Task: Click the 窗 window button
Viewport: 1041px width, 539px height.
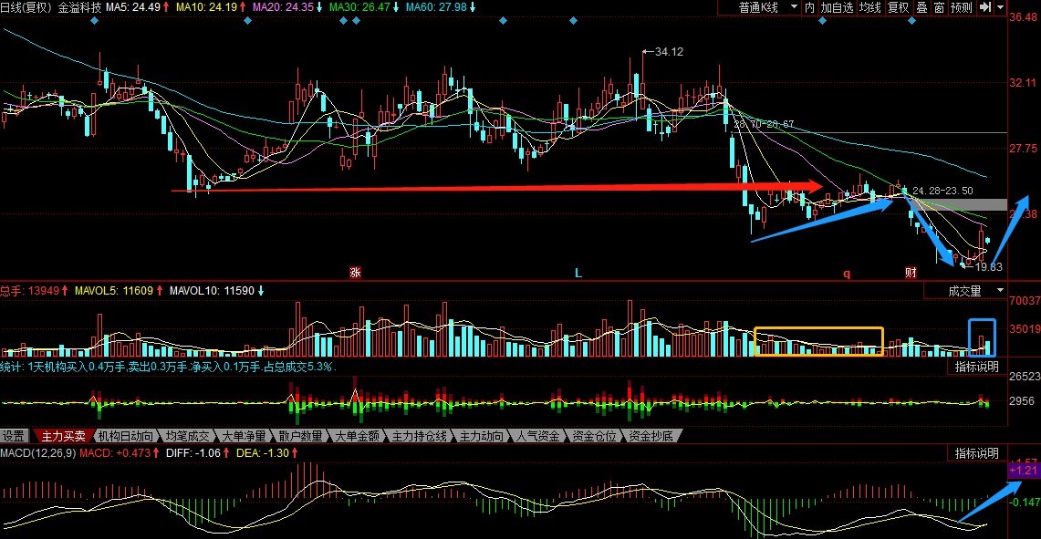Action: tap(939, 8)
